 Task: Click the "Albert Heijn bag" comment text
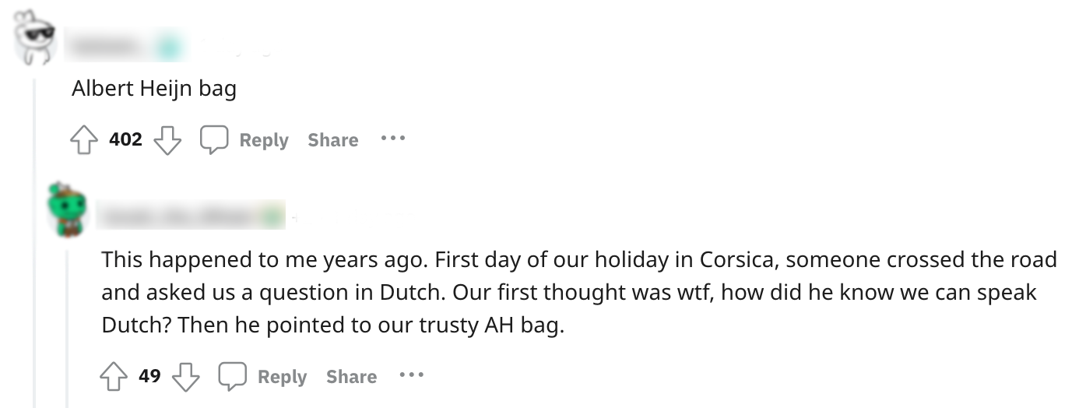153,89
